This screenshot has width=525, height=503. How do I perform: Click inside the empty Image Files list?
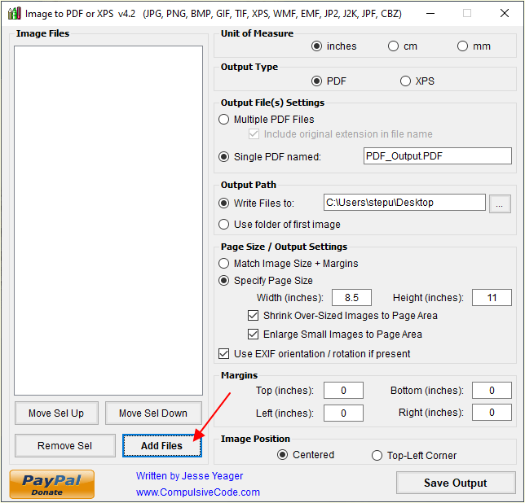(x=108, y=221)
